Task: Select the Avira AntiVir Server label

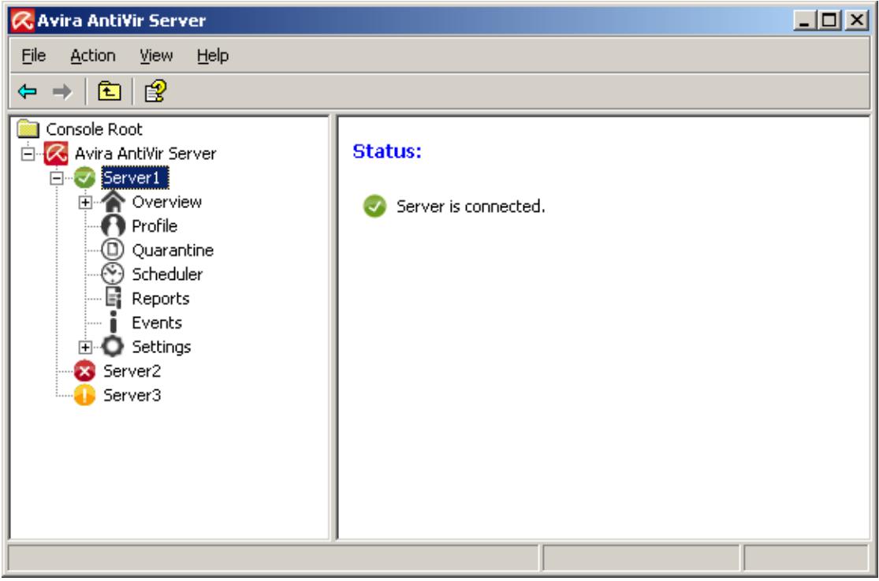Action: point(146,154)
